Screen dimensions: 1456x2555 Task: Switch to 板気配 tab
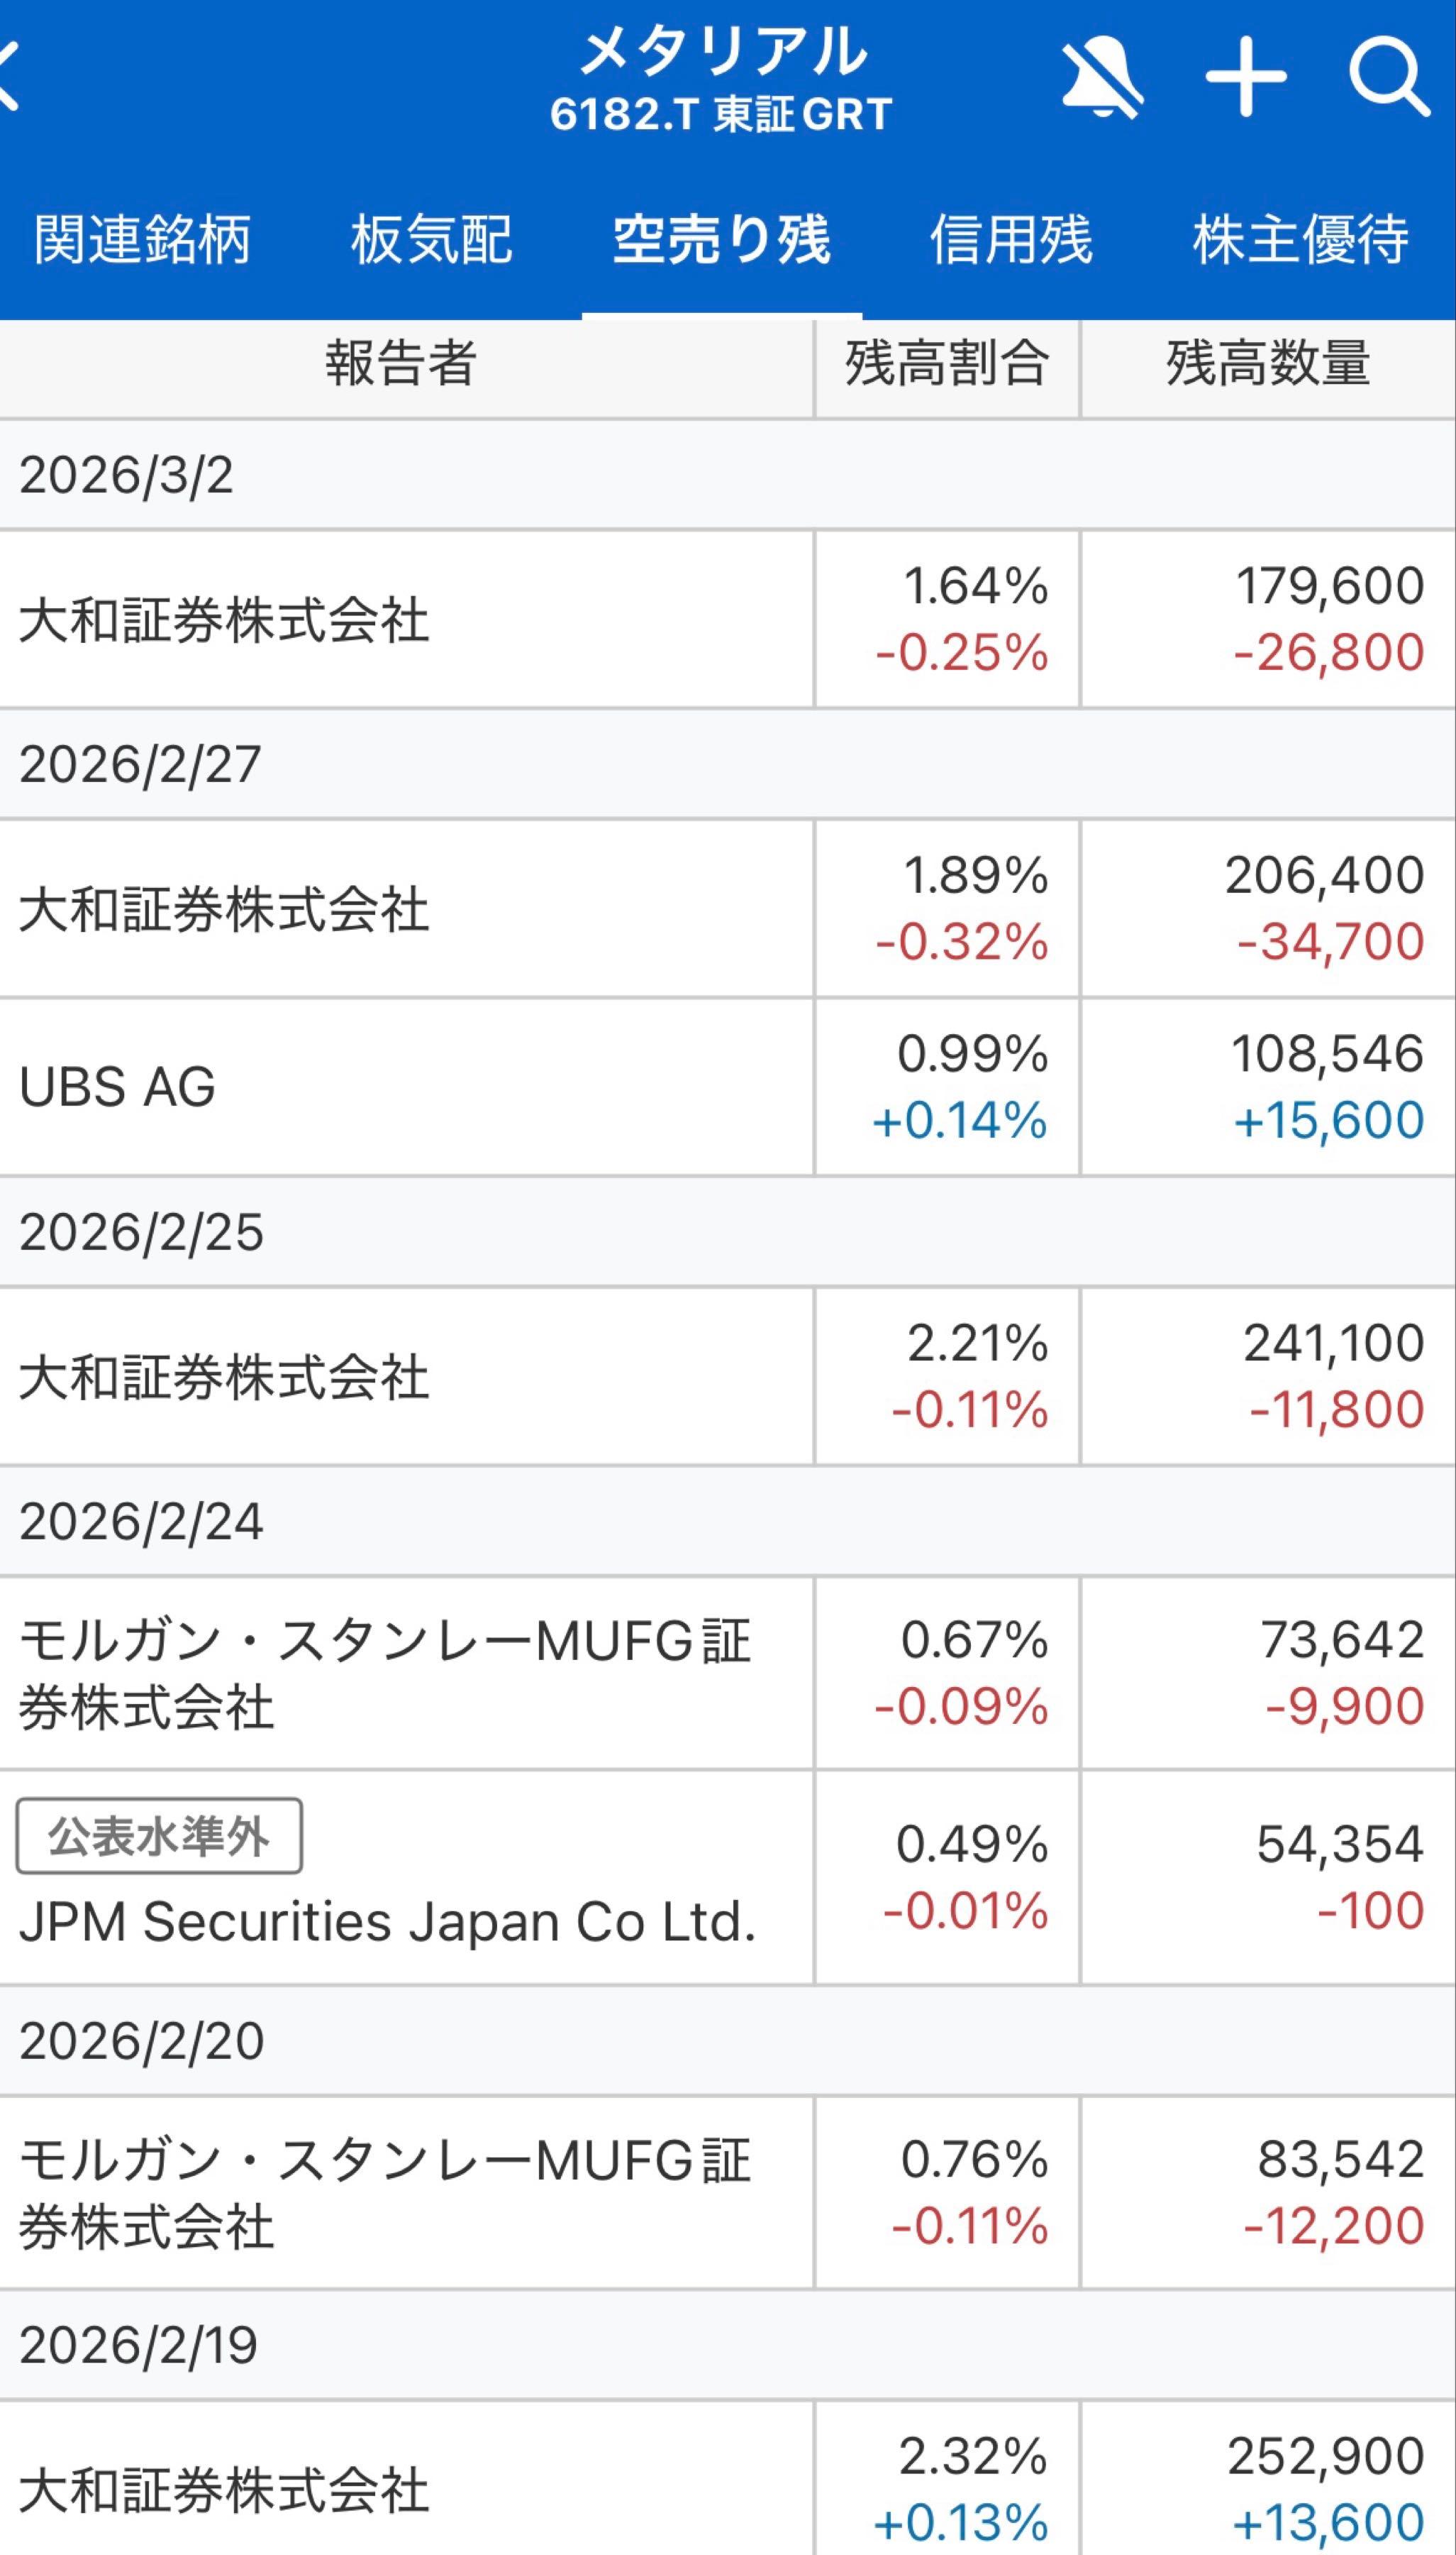[431, 239]
